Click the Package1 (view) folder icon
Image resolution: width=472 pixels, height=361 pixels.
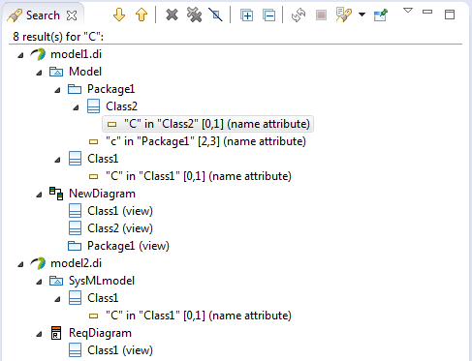click(75, 246)
